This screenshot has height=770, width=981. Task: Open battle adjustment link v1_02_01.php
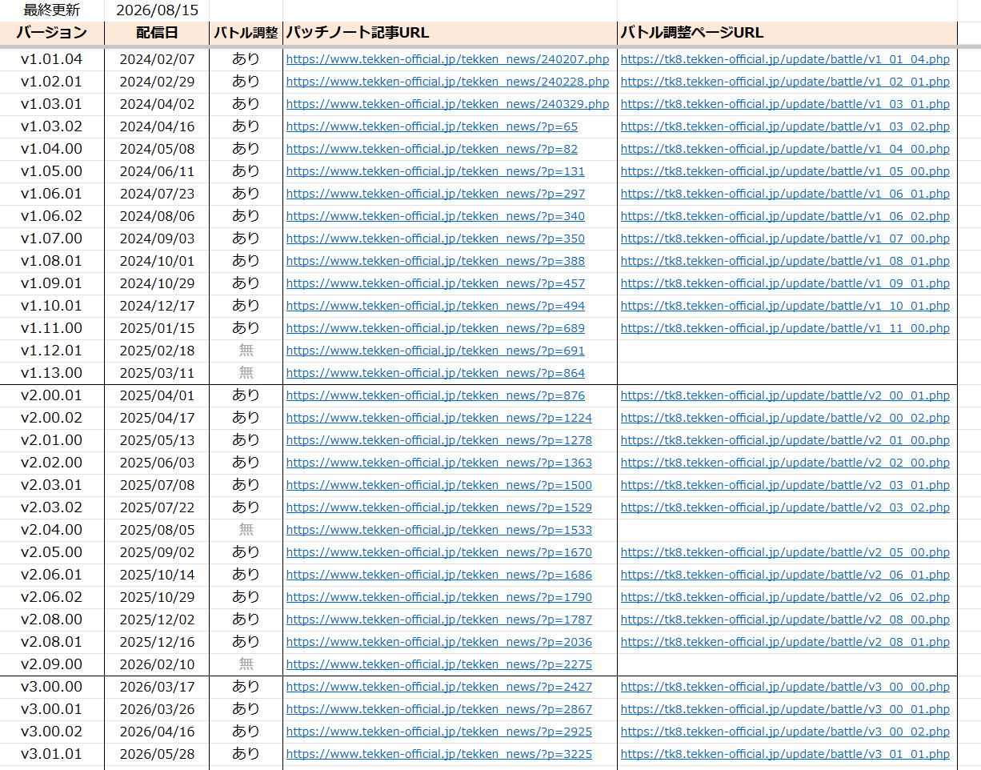click(785, 82)
